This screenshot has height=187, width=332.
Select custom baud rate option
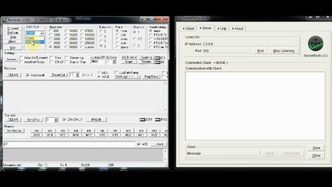point(82,47)
